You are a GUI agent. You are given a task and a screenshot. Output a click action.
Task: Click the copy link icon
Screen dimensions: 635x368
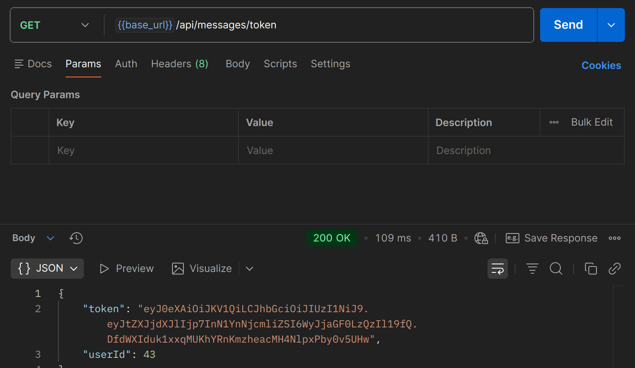tap(615, 269)
